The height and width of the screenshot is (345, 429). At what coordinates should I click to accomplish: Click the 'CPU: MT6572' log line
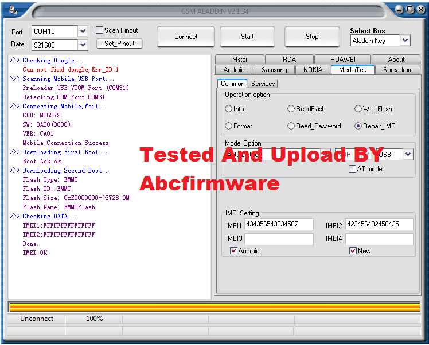click(41, 115)
